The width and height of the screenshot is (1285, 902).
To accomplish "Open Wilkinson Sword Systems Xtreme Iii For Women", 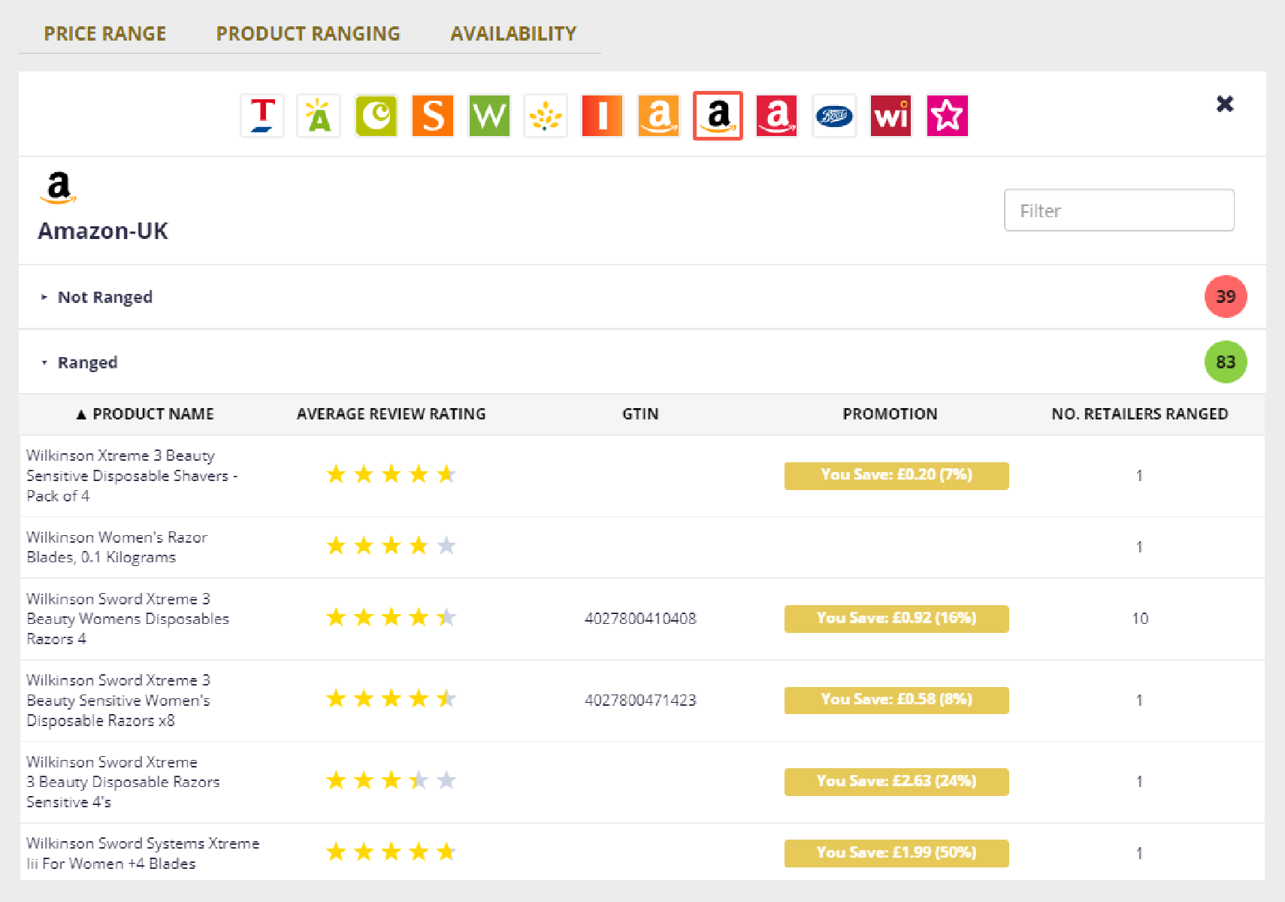I will [143, 853].
